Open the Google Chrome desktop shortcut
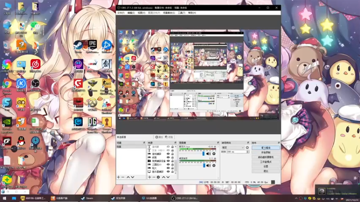Image resolution: width=360 pixels, height=202 pixels. click(x=7, y=87)
